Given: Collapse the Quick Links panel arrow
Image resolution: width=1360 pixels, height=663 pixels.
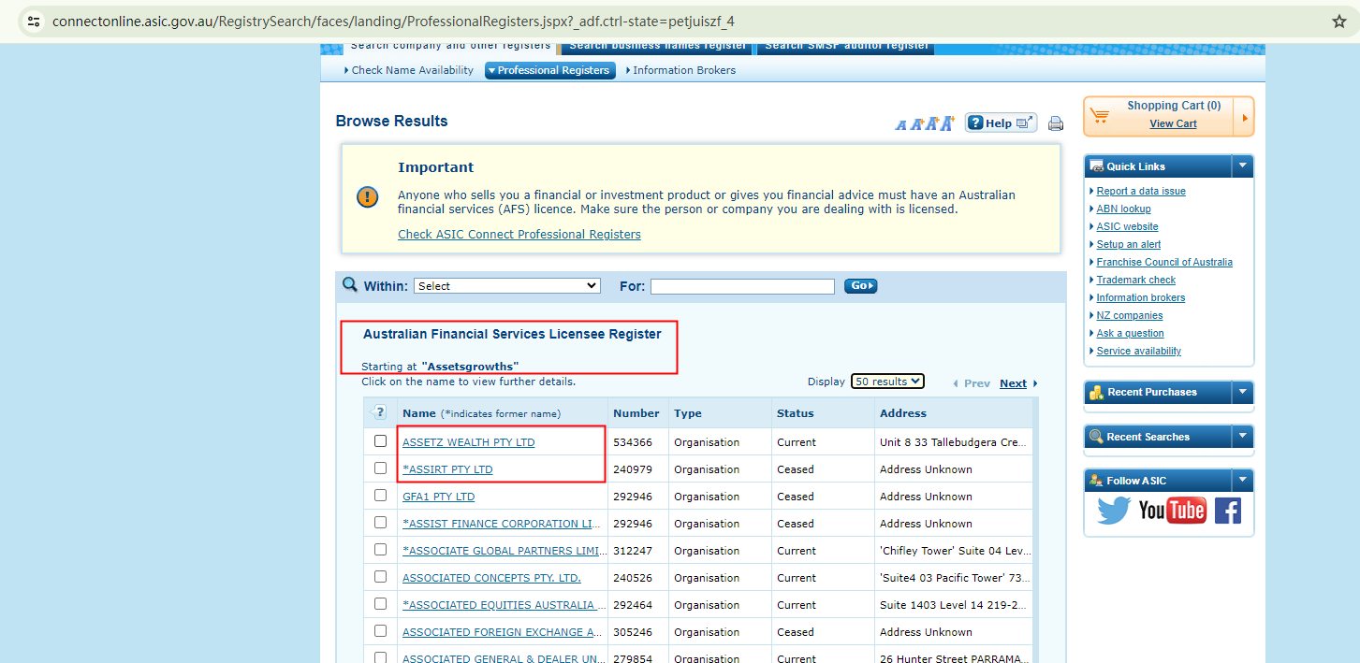Looking at the screenshot, I should click(x=1242, y=166).
